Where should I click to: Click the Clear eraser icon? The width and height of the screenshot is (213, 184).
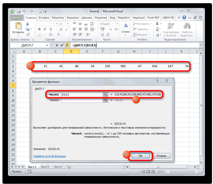click(157, 35)
